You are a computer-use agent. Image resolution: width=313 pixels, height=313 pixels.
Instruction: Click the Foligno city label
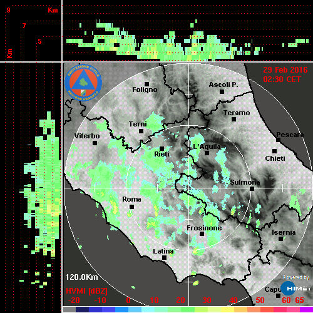[x=145, y=90]
